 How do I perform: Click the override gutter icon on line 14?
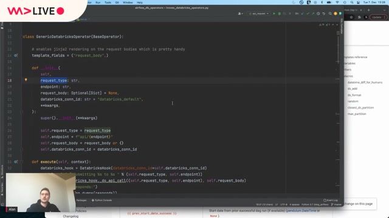coord(16,56)
